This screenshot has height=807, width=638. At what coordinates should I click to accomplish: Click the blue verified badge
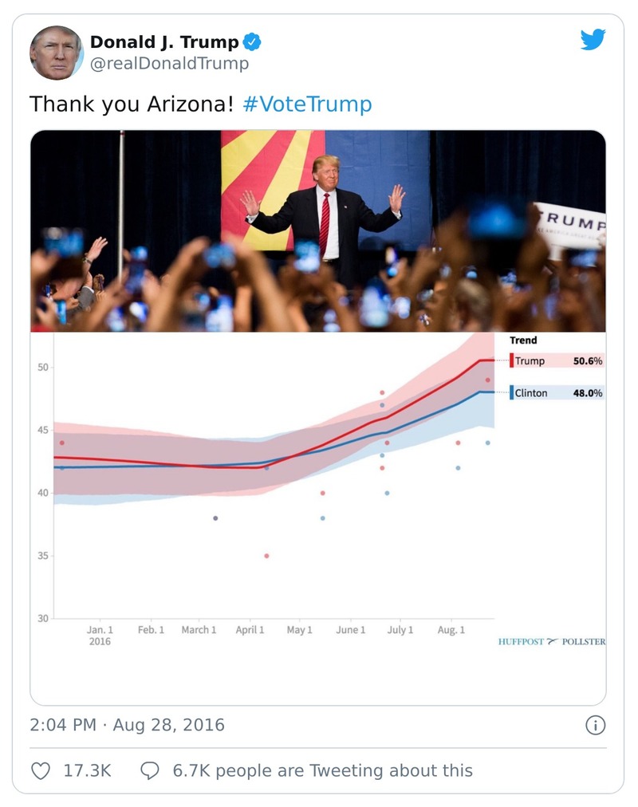pyautogui.click(x=250, y=43)
